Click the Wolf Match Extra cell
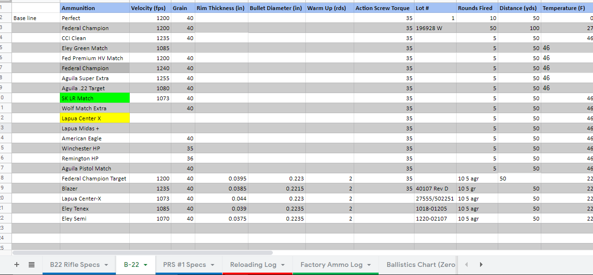 pos(95,108)
